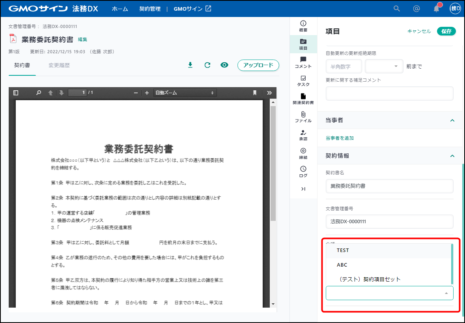465x323 pixels.
Task: Open the 承認 approval panel
Action: point(303,135)
